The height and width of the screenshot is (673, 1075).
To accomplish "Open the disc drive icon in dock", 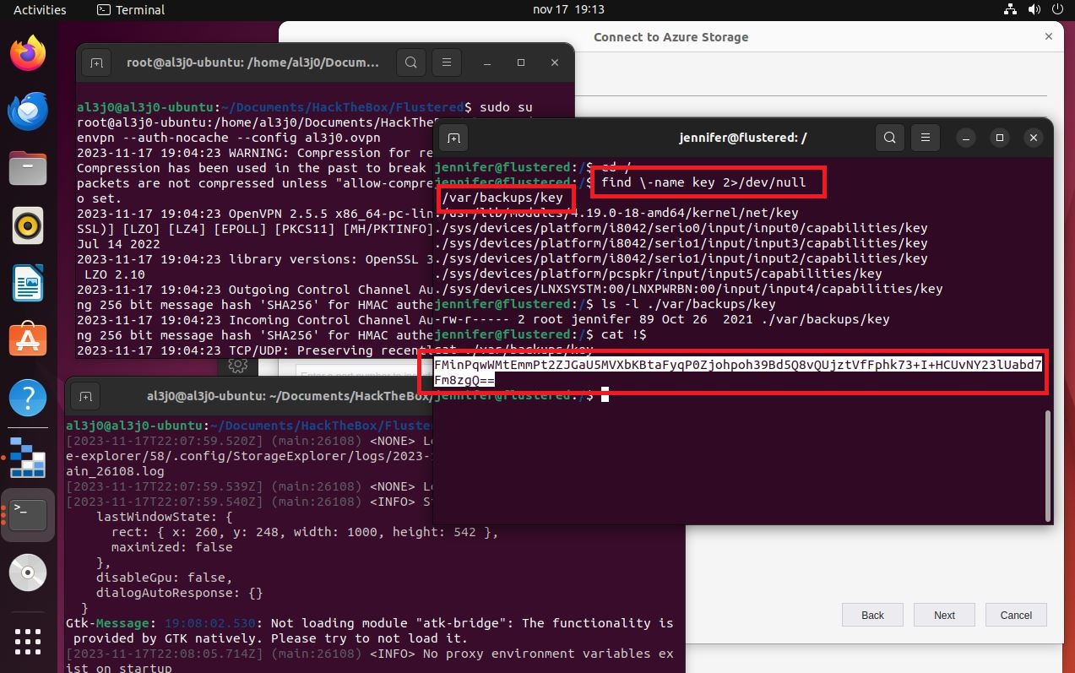I will pyautogui.click(x=28, y=572).
